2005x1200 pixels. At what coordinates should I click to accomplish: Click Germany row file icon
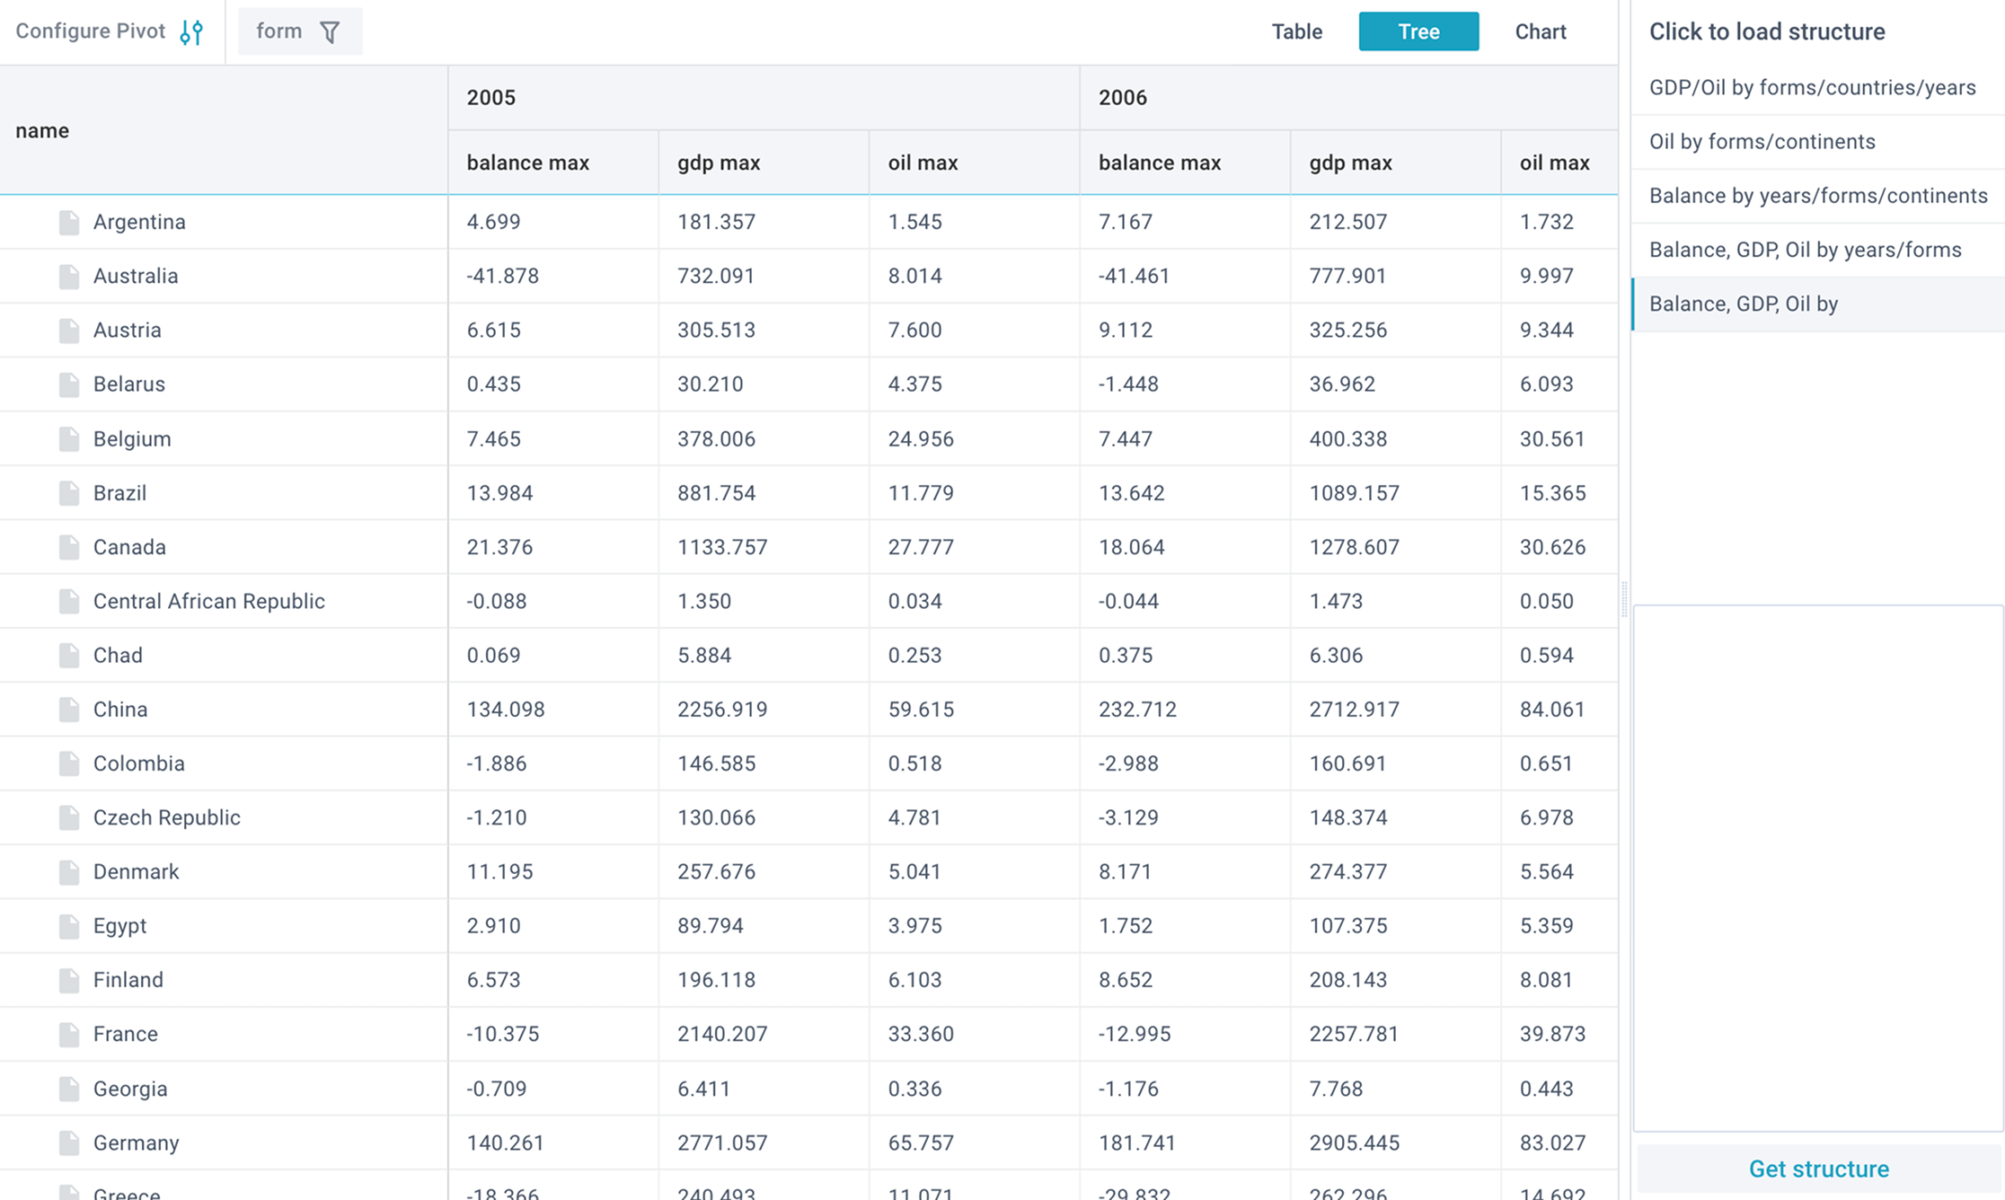pos(69,1143)
